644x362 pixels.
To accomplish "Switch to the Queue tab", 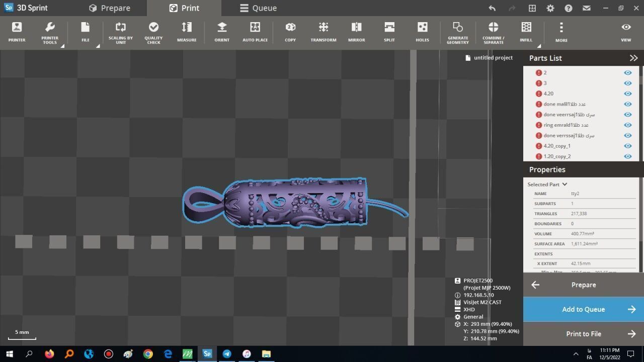I will (258, 8).
